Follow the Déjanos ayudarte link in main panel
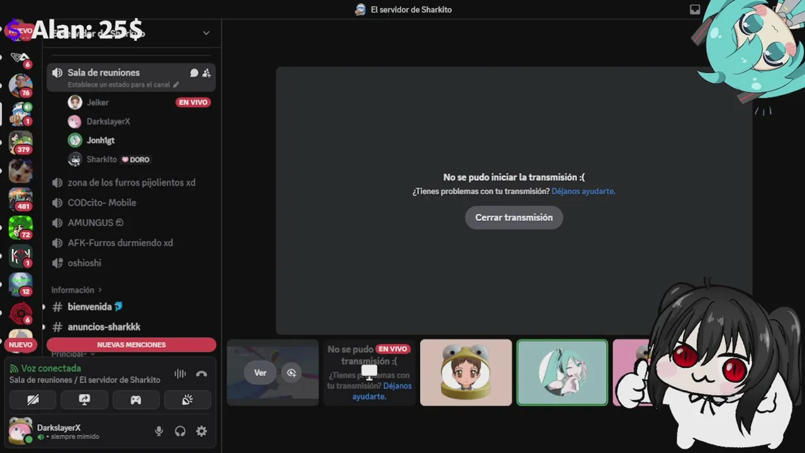 [583, 191]
